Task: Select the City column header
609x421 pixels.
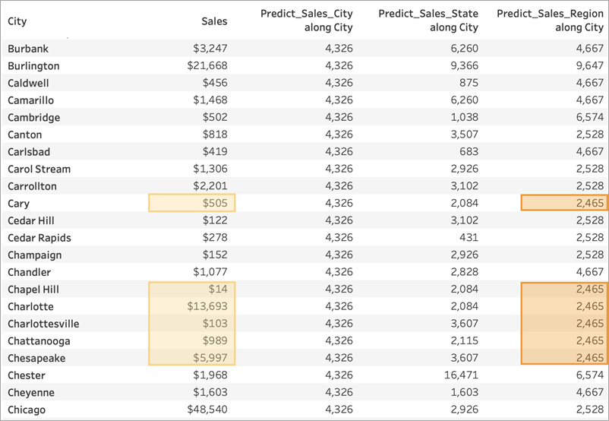Action: point(17,21)
